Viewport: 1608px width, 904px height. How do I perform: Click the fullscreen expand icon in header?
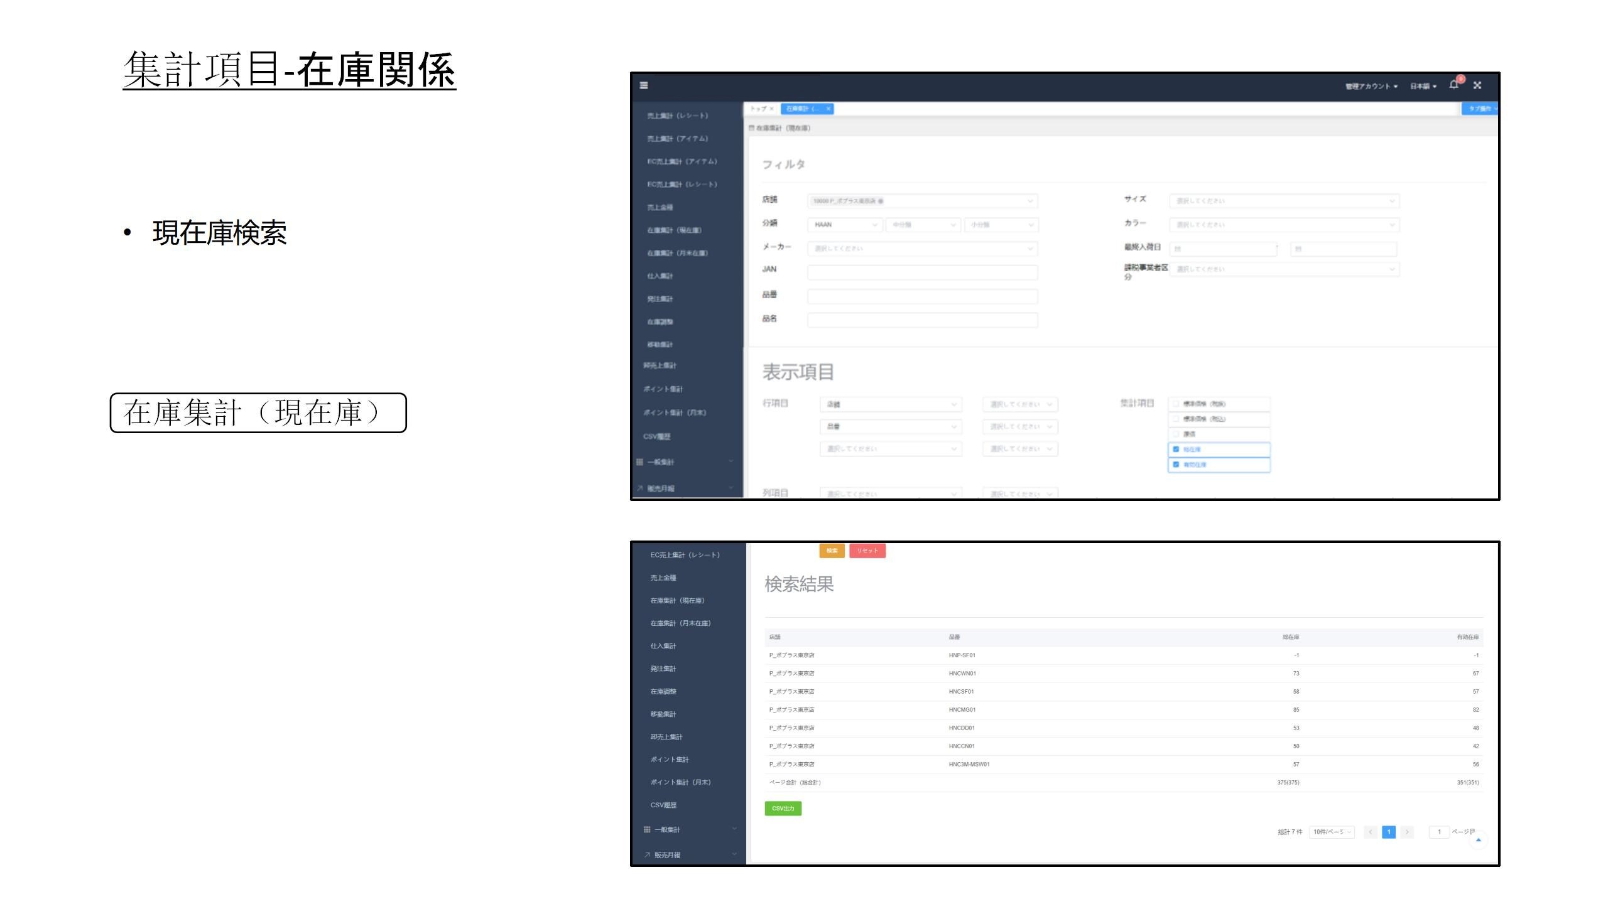(x=1477, y=85)
